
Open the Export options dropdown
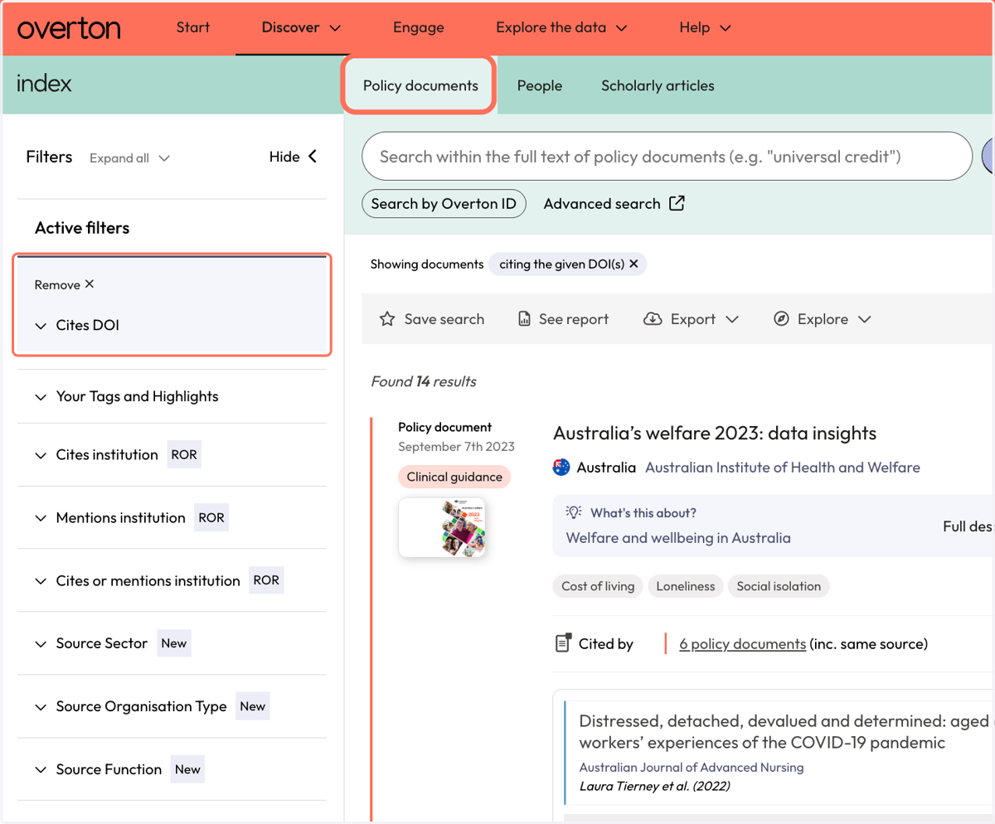(x=691, y=319)
